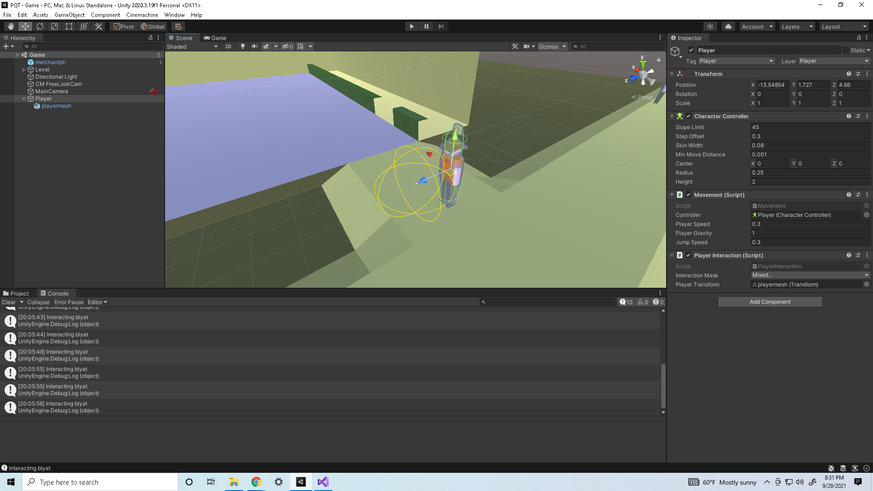Open scene camera settings icon
Image resolution: width=873 pixels, height=491 pixels.
527,46
